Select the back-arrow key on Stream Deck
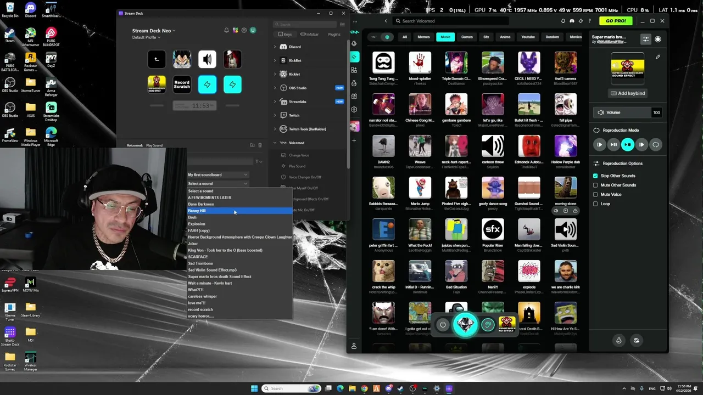This screenshot has width=703, height=395. tap(157, 59)
